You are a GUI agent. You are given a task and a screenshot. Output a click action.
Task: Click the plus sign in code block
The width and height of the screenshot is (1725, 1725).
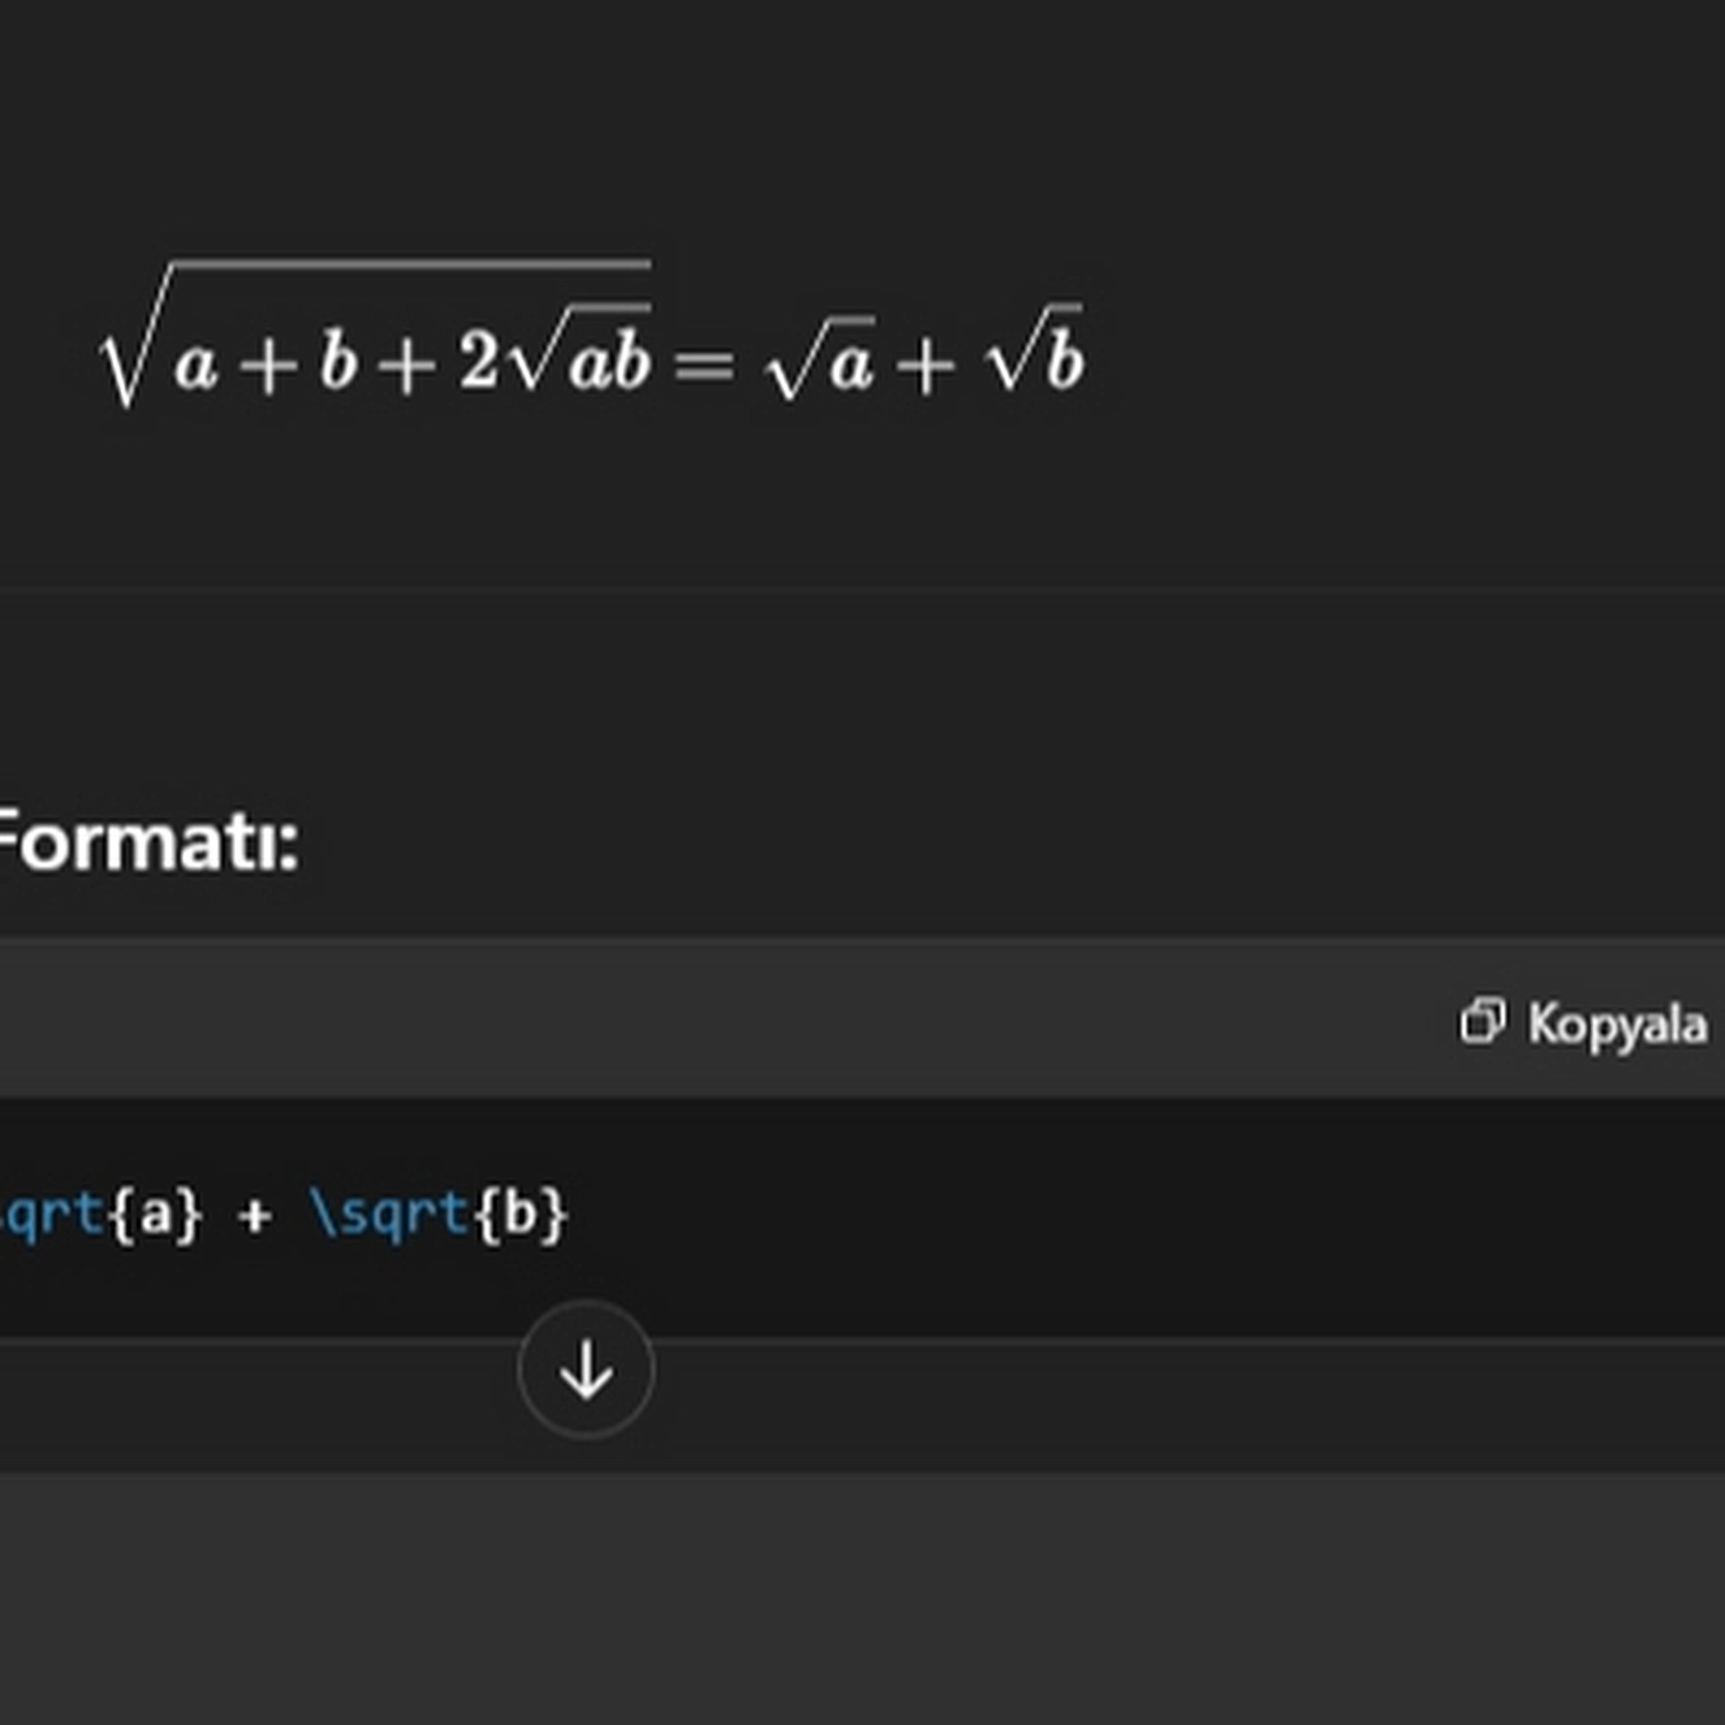pos(254,1216)
